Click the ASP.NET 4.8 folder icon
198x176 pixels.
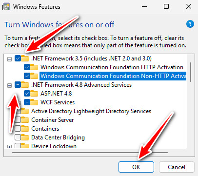(x=34, y=94)
